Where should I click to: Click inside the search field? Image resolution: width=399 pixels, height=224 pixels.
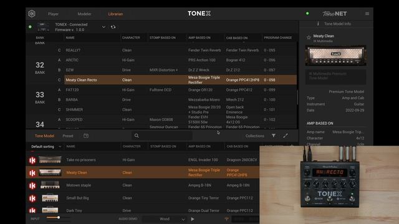(x=162, y=136)
